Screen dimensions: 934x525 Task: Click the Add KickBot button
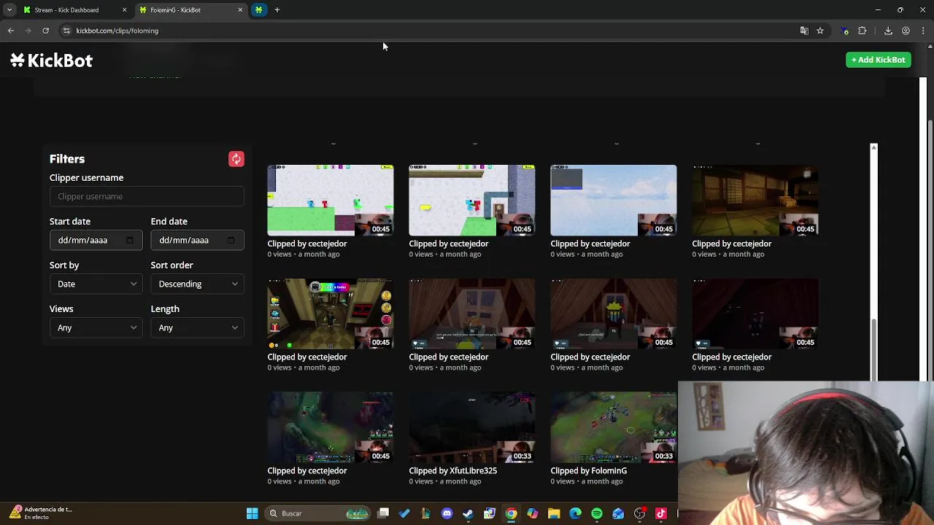pos(879,60)
